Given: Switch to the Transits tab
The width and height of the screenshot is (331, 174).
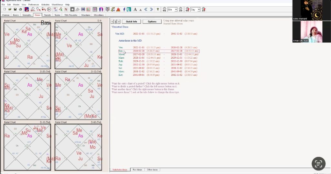Looking at the screenshot, I should [48, 15].
